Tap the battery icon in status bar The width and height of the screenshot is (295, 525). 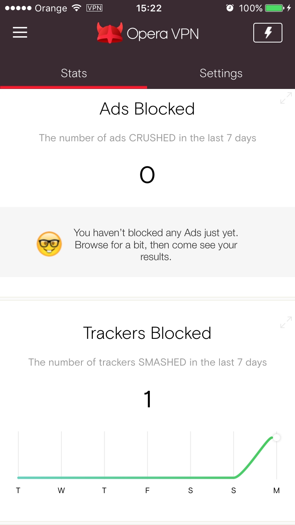274,8
